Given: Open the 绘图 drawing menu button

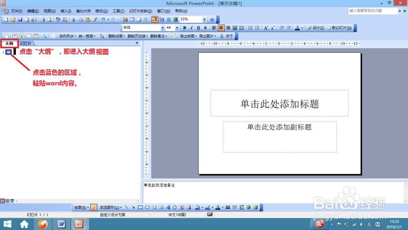Looking at the screenshot, I should pos(82,207).
